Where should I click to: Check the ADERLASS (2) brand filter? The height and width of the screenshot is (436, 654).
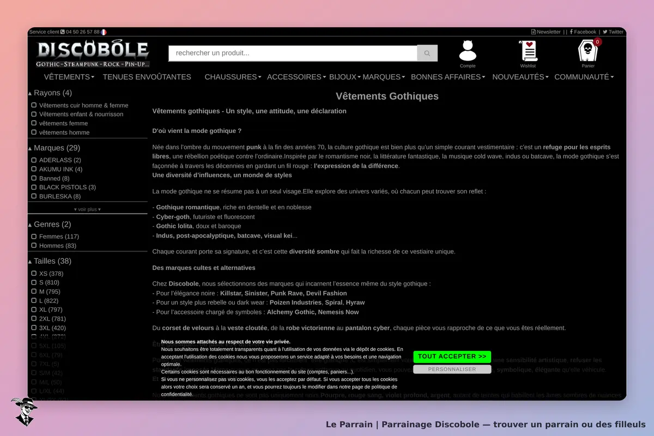[34, 160]
